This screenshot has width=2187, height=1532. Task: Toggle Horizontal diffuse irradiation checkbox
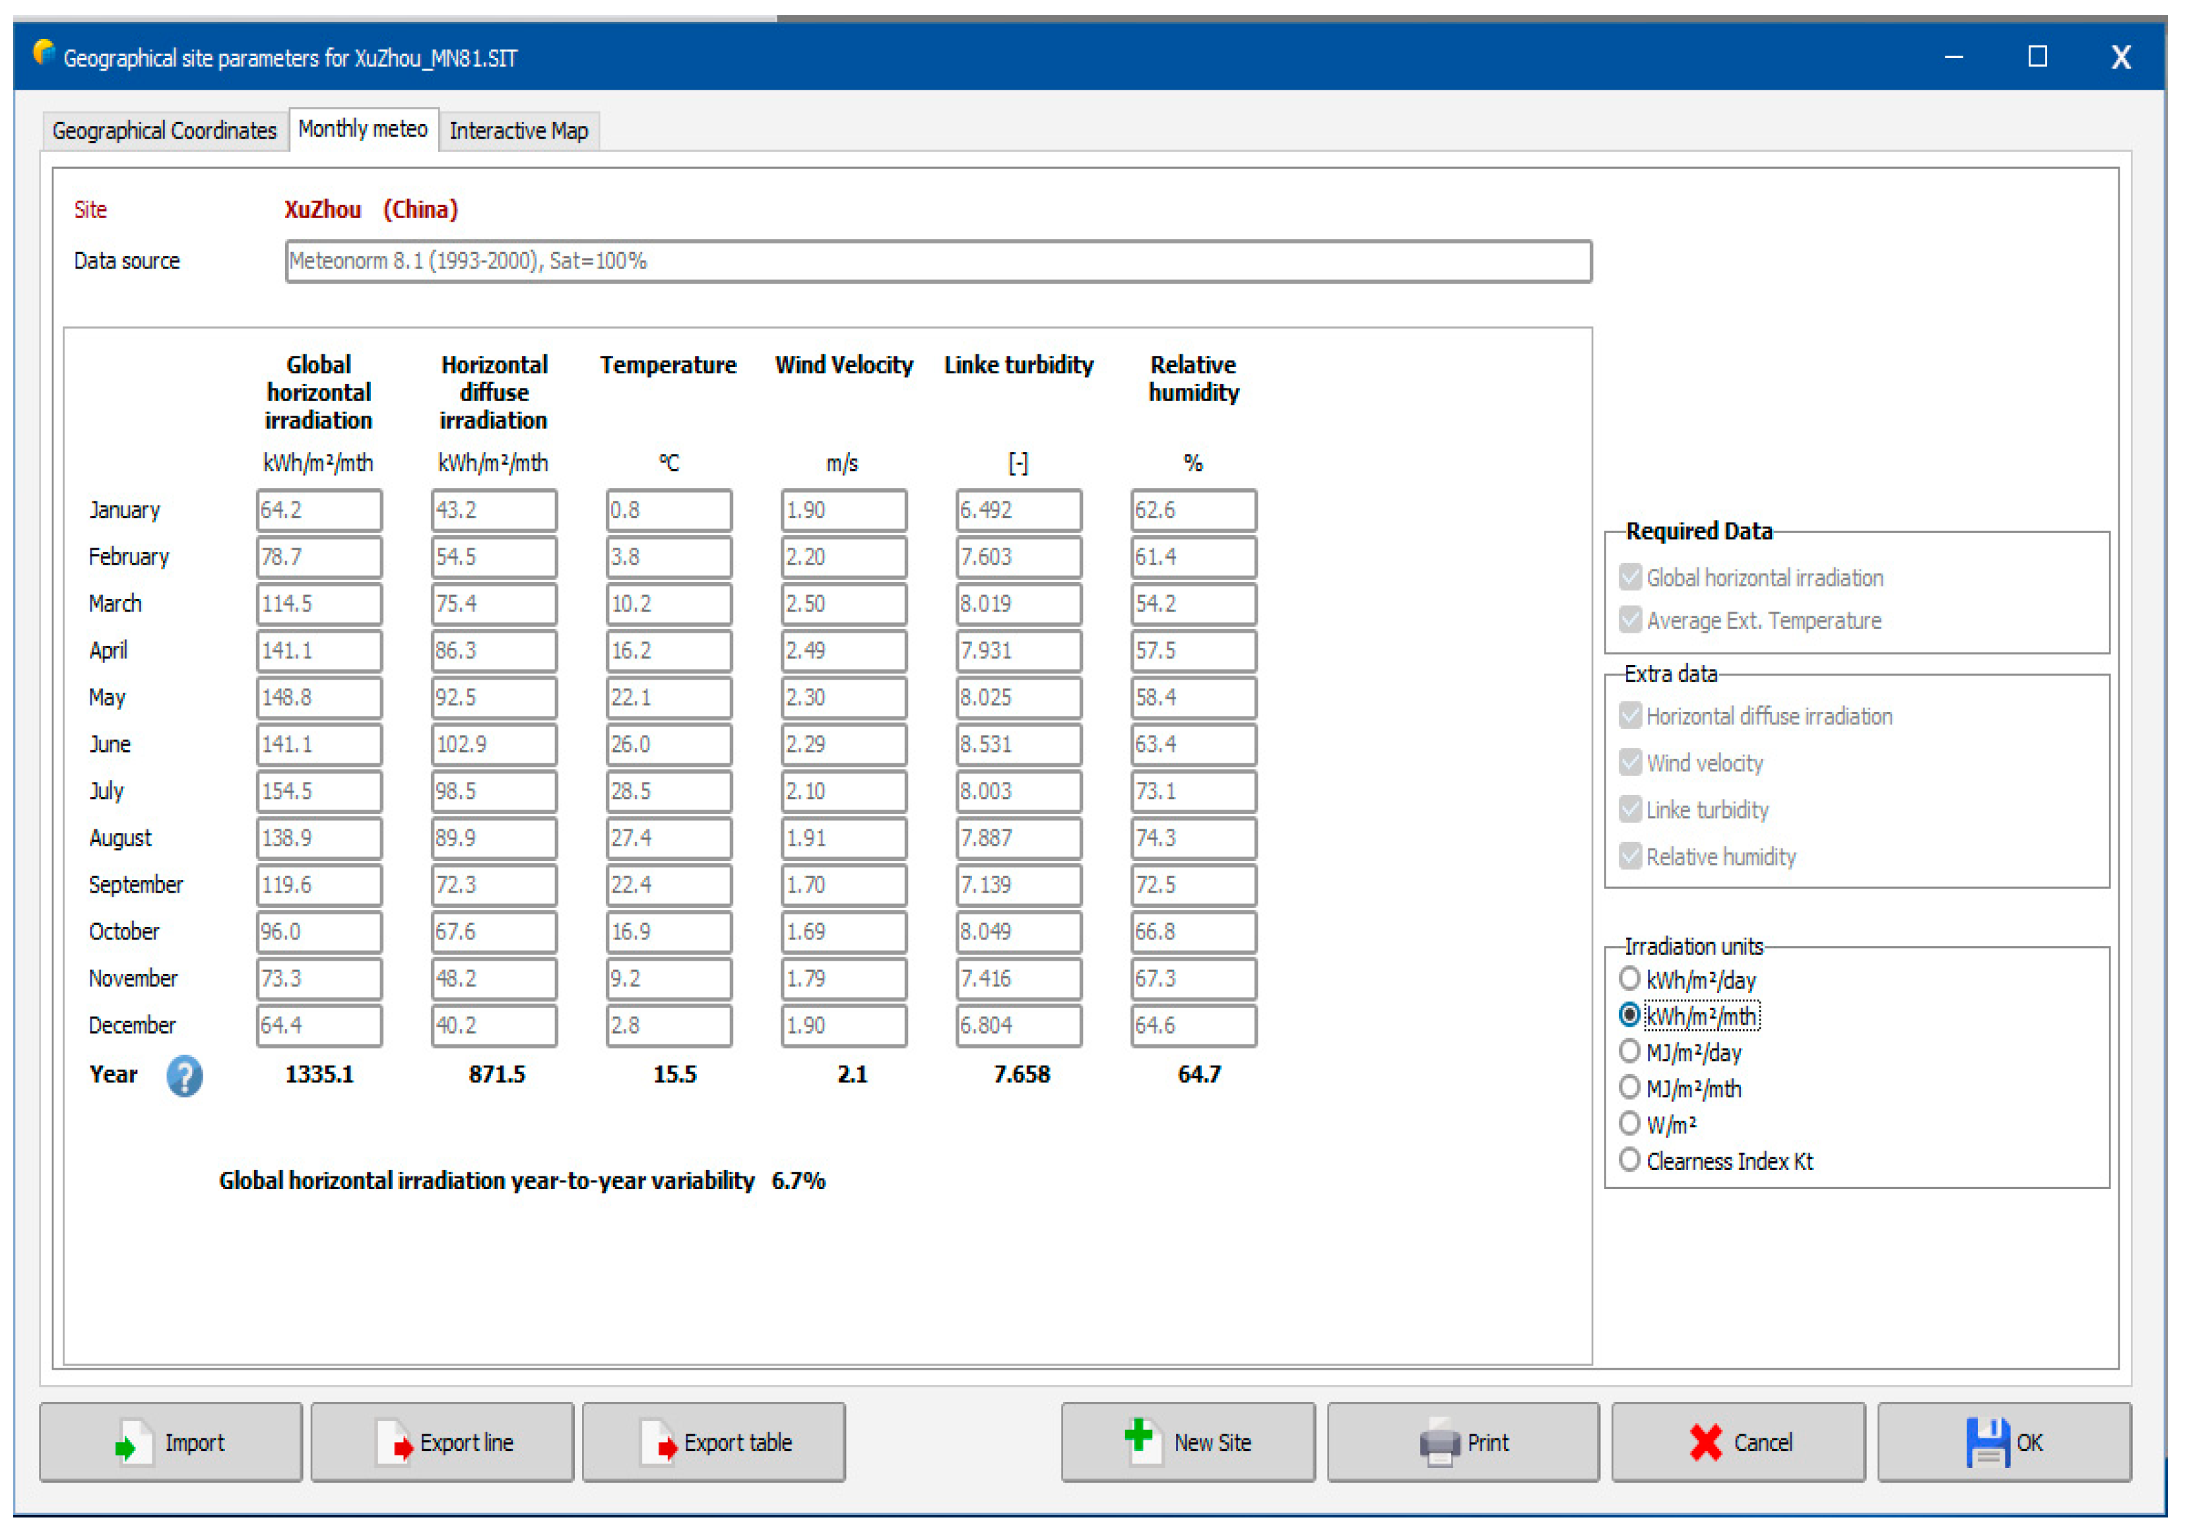1630,715
